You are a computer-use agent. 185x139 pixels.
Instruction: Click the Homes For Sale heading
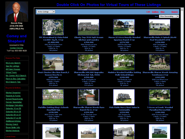coord(13,58)
